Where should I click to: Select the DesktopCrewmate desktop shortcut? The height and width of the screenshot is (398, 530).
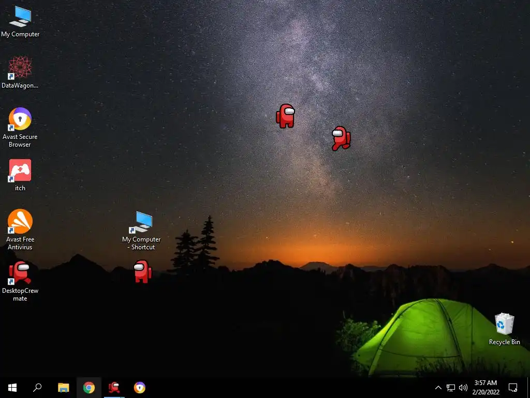(x=20, y=281)
